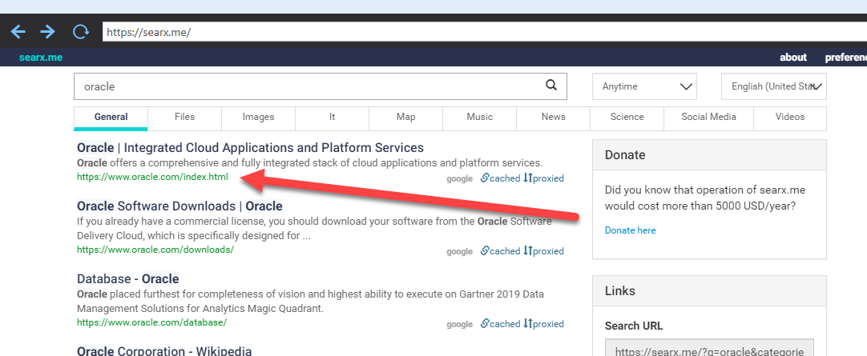Open Oracle Software Downloads result title
The width and height of the screenshot is (867, 356).
[x=179, y=206]
